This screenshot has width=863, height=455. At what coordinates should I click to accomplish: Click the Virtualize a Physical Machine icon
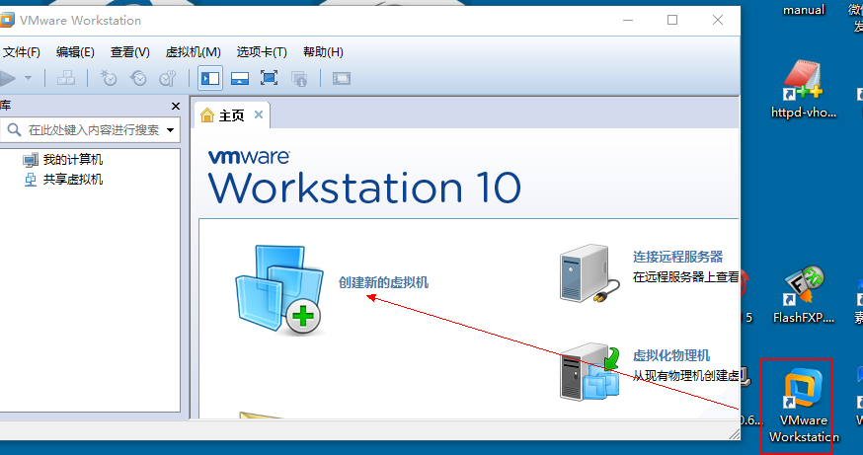coord(589,372)
